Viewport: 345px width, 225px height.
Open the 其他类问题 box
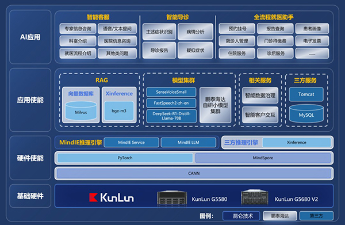[x=117, y=54]
